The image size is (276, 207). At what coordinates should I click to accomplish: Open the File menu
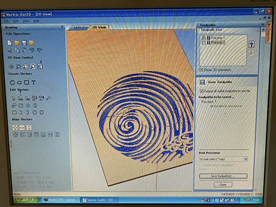click(x=7, y=21)
